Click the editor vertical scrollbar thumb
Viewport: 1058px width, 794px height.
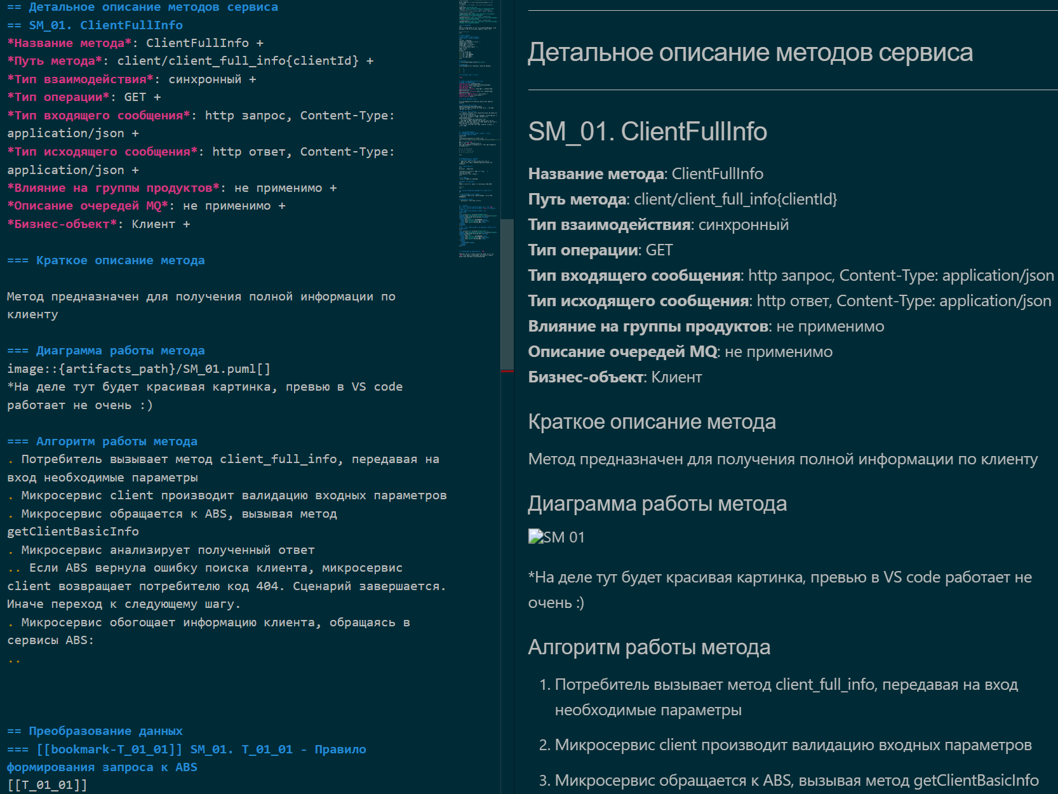click(507, 295)
